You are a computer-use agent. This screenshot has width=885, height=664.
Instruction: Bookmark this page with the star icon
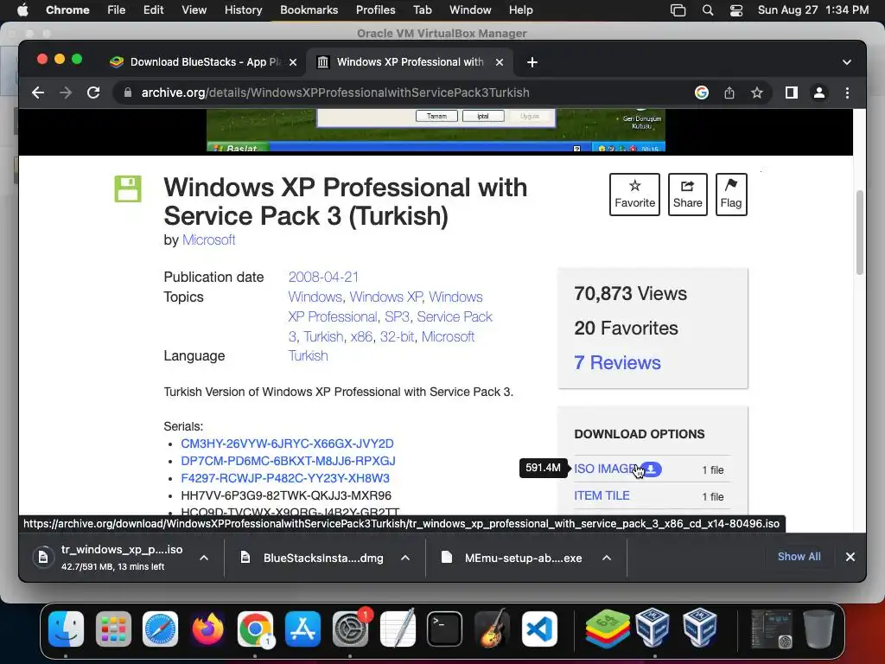[x=757, y=93]
